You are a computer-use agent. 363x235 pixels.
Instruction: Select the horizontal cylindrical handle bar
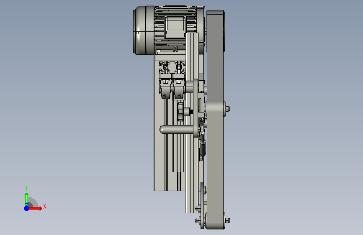click(x=178, y=130)
